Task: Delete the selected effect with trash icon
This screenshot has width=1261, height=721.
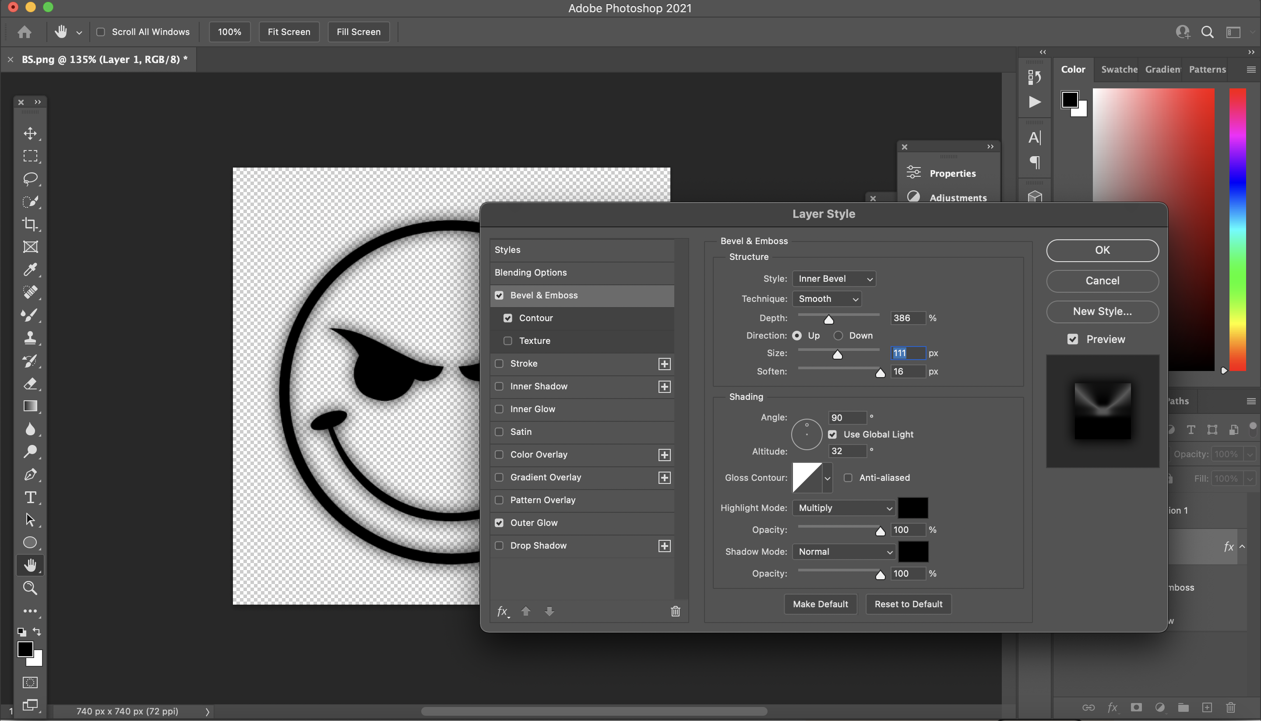Action: [x=675, y=611]
